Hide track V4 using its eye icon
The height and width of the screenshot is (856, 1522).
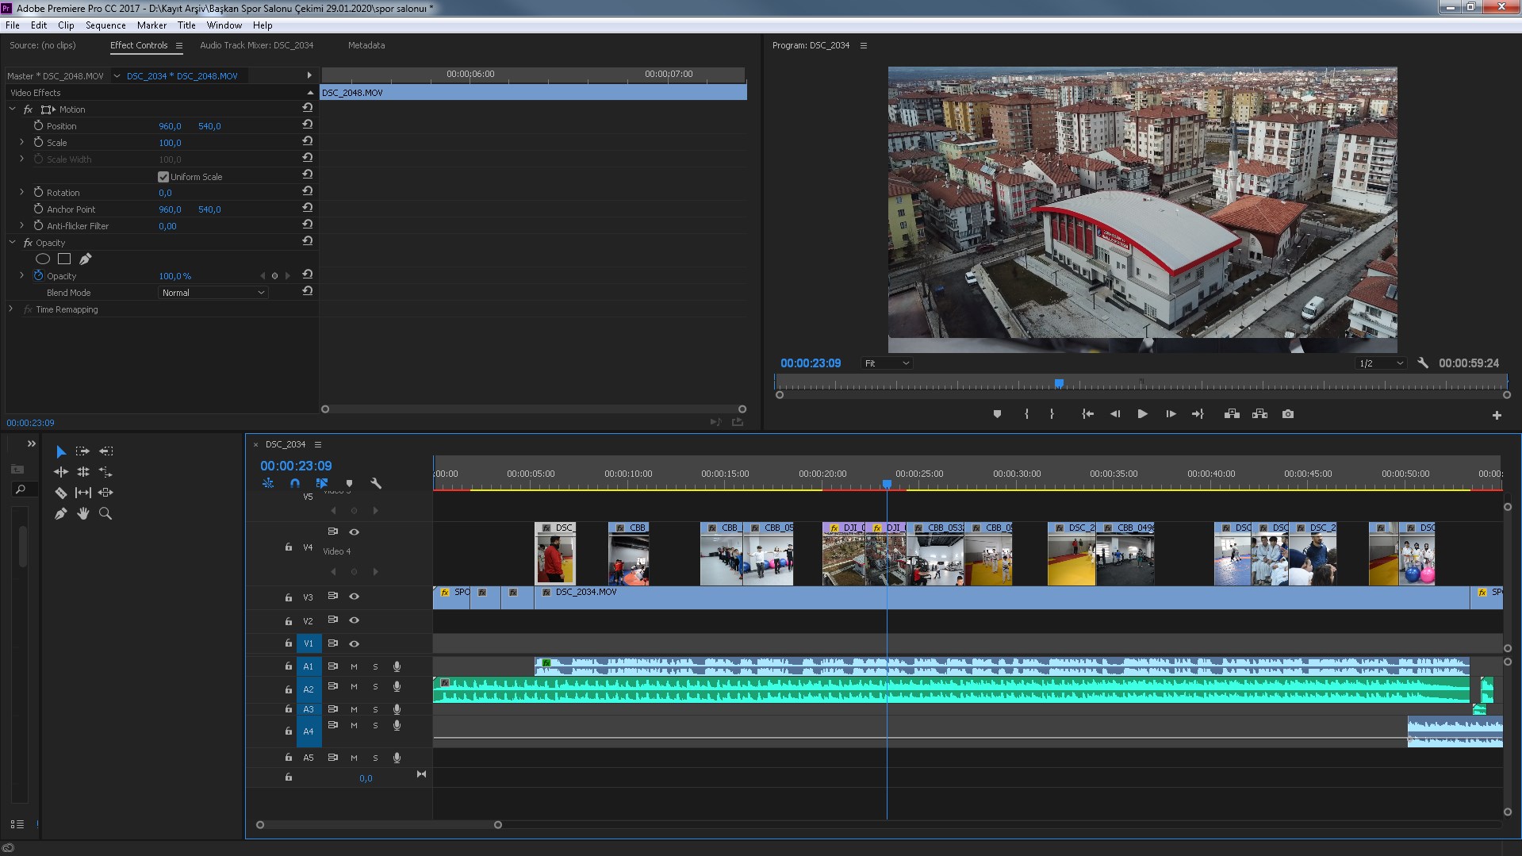click(x=355, y=532)
